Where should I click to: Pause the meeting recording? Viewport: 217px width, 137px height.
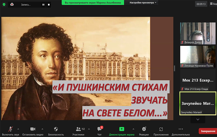coord(43,4)
